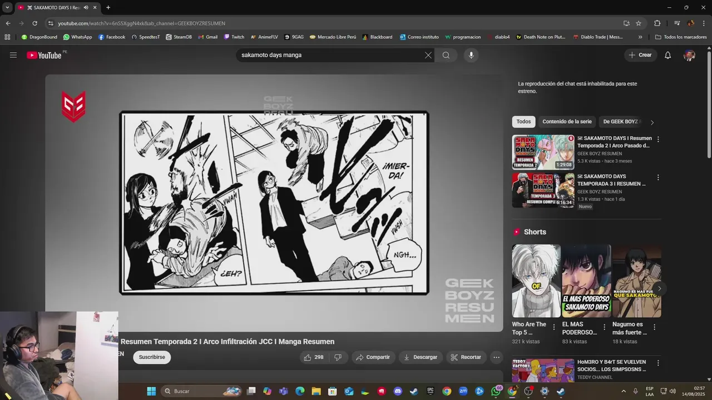Image resolution: width=712 pixels, height=400 pixels.
Task: Open the TEDDY FACTORY Simpsons thumbnail
Action: [543, 371]
